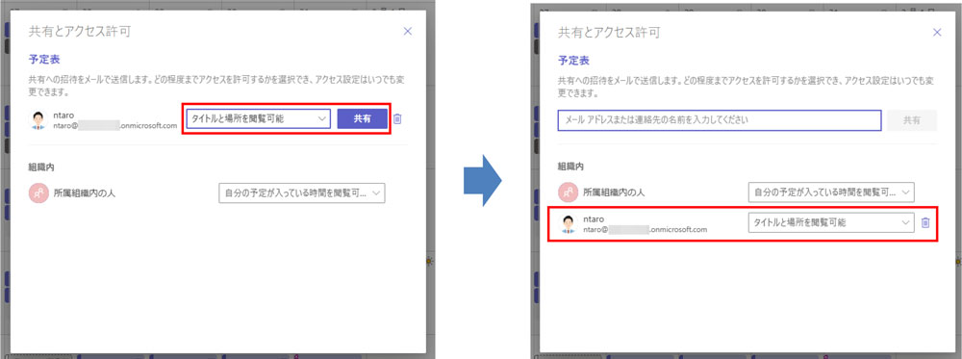Click the greyed 共有 button in the right dialog
Viewport: 962px width, 359px height.
[912, 120]
